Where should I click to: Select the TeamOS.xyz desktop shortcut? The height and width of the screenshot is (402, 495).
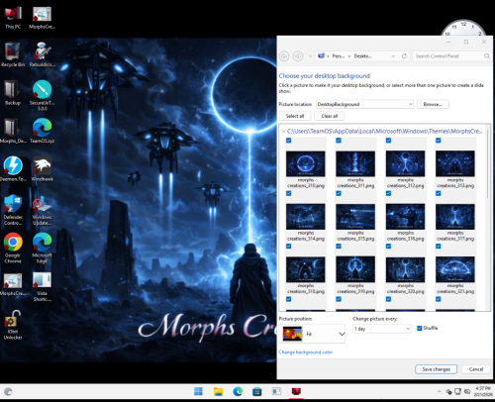tap(42, 131)
